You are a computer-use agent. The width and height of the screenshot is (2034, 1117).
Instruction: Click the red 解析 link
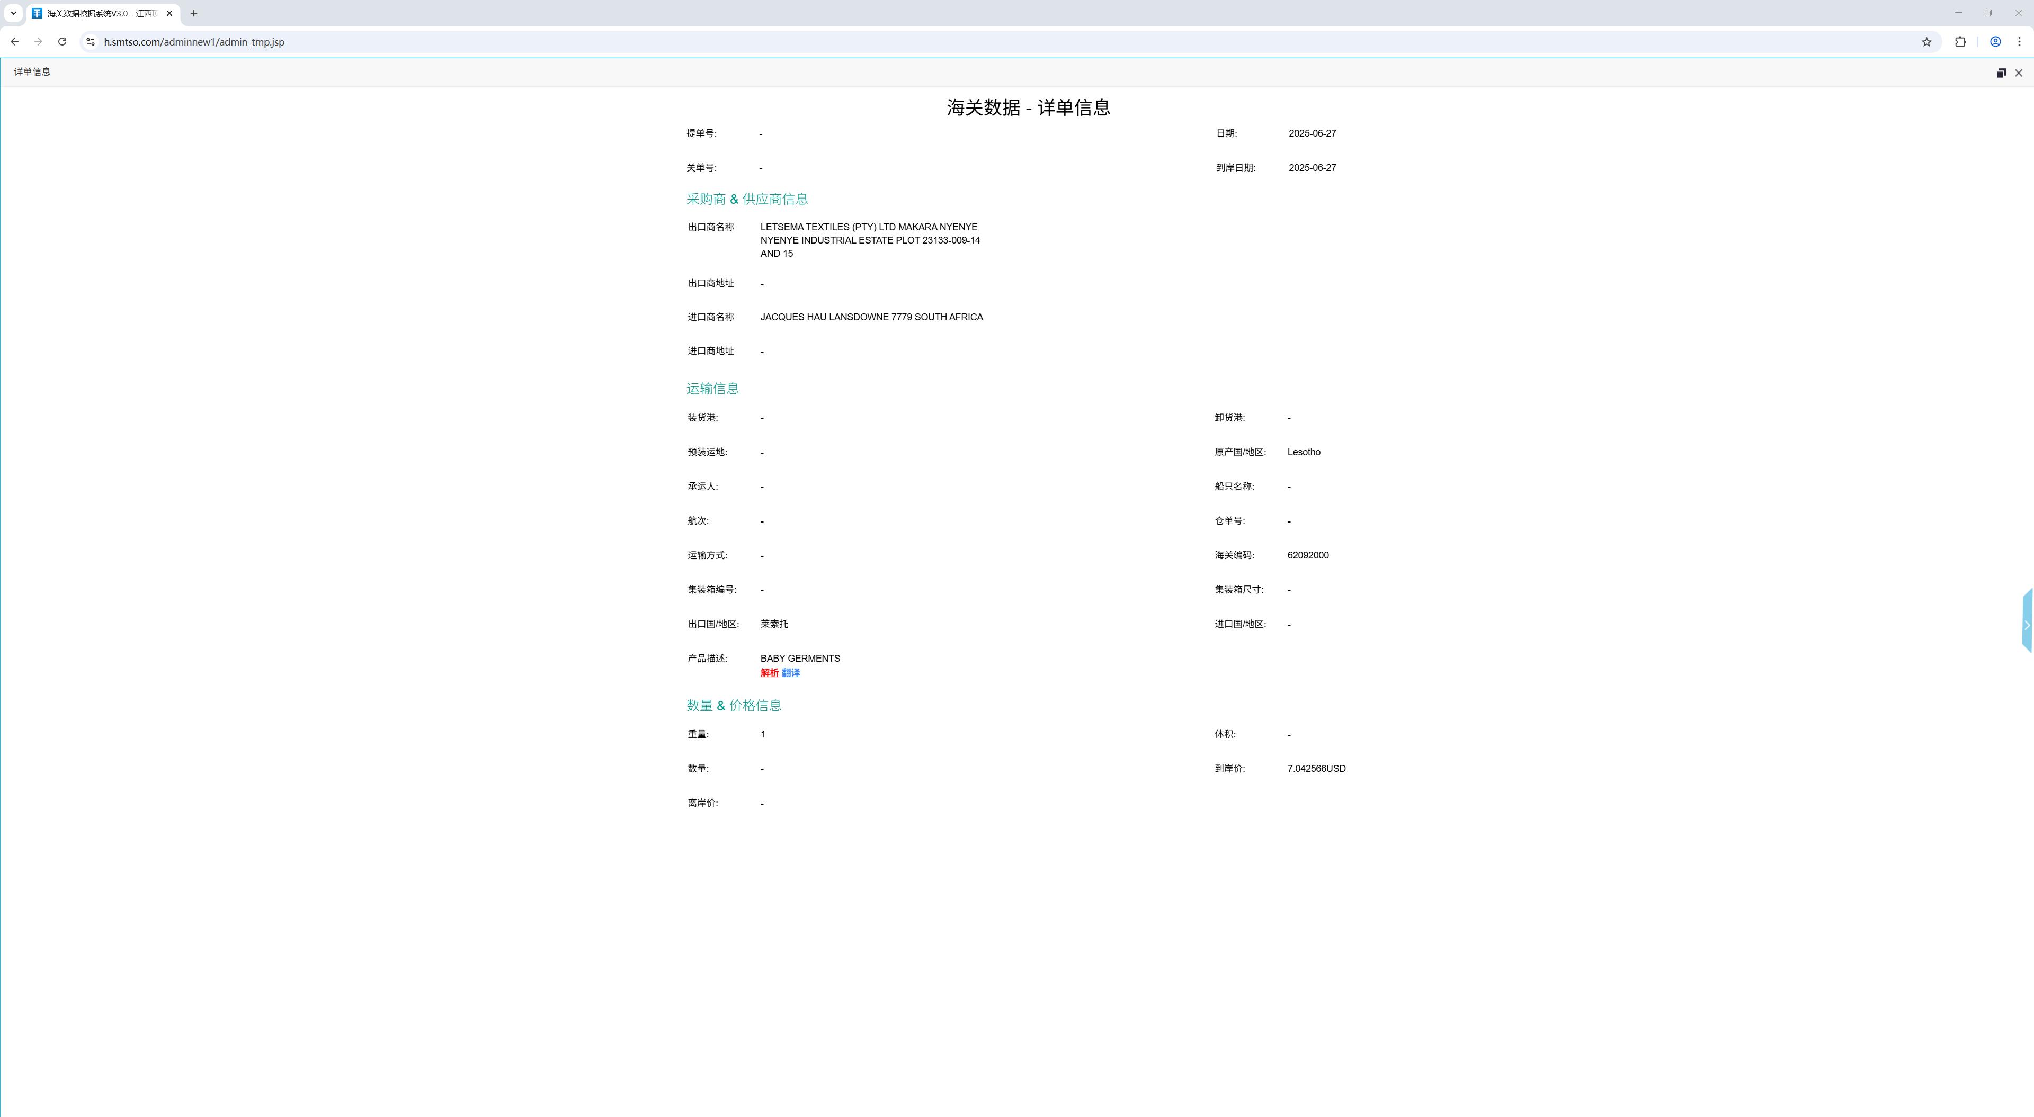769,672
